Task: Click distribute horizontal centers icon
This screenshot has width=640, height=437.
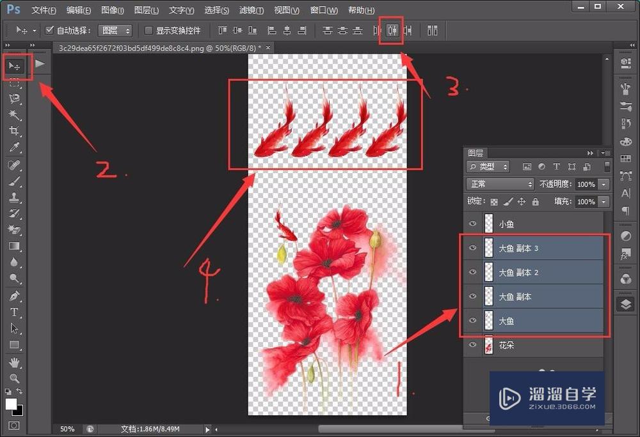Action: click(x=392, y=30)
